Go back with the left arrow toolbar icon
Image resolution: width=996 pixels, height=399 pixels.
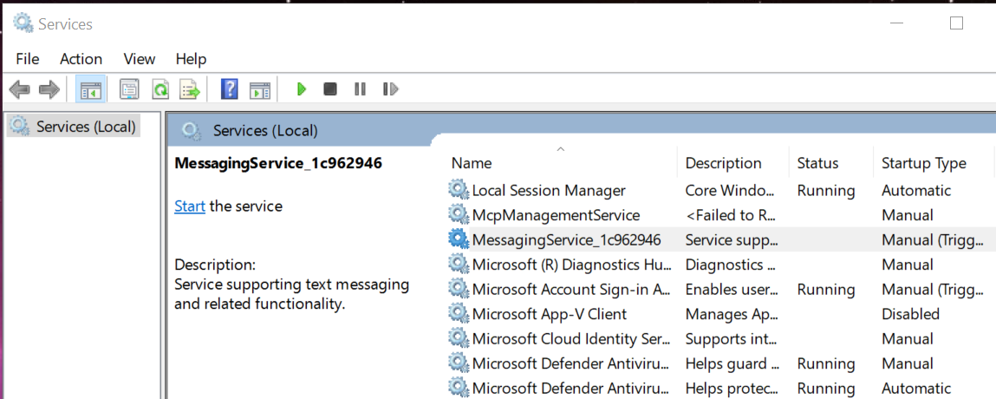coord(20,89)
